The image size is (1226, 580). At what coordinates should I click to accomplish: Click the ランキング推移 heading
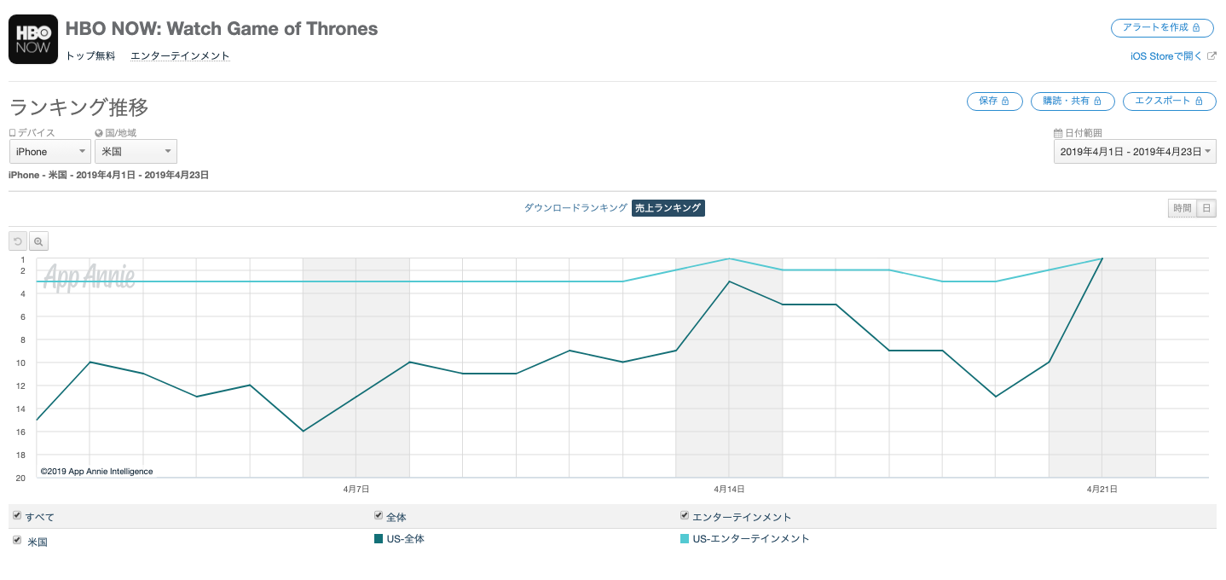tap(79, 107)
